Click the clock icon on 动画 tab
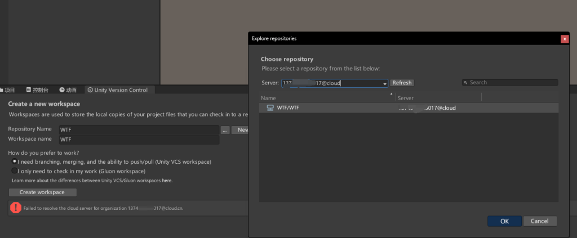This screenshot has height=238, width=577. pos(62,90)
